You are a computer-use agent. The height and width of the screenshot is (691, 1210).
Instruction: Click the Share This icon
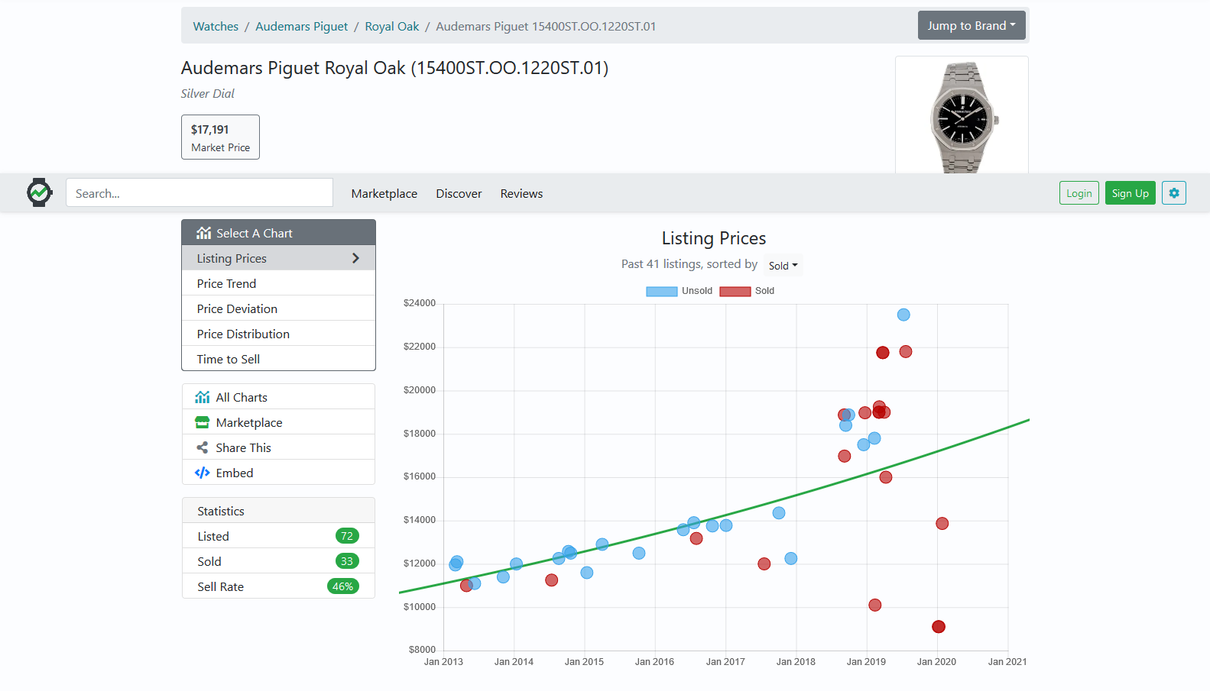(203, 447)
